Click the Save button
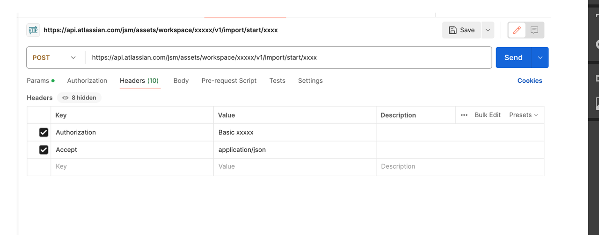Image resolution: width=599 pixels, height=235 pixels. pos(461,30)
